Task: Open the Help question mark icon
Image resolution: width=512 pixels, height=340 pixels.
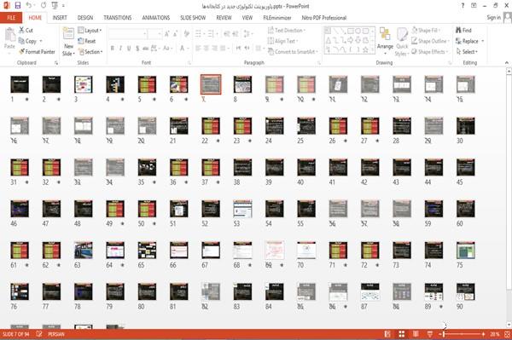Action: (463, 6)
